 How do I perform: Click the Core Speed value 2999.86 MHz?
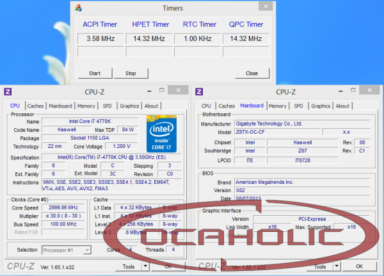[63, 207]
